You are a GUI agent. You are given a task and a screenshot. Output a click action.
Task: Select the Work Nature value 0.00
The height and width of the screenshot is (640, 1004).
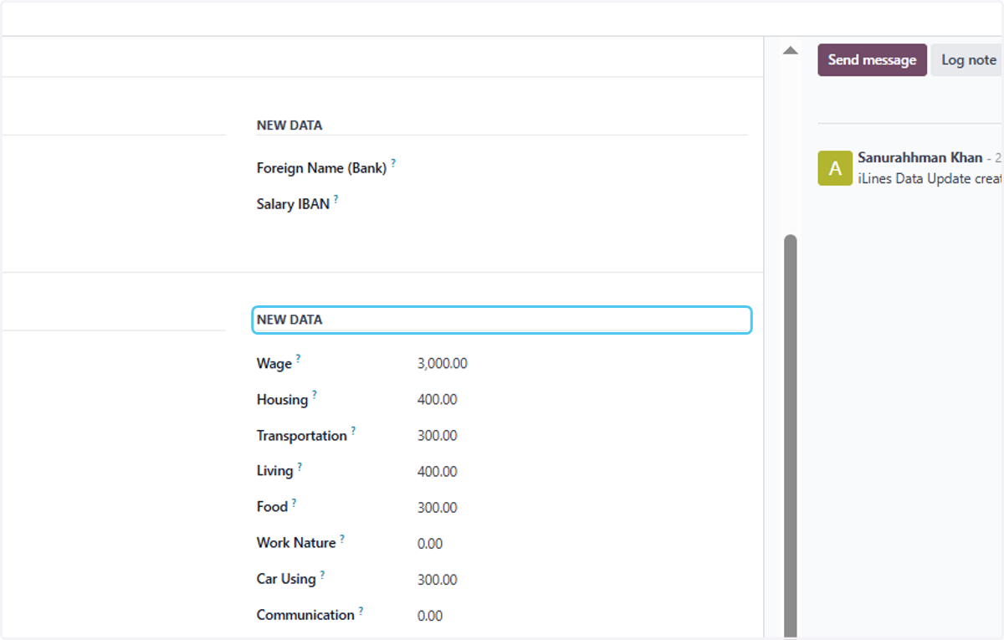pyautogui.click(x=430, y=544)
